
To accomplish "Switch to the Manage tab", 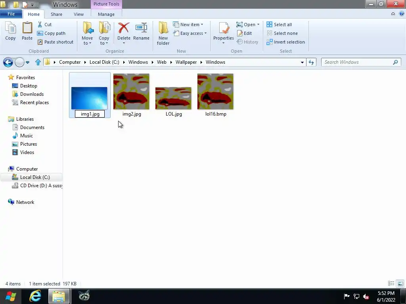I will 106,14.
